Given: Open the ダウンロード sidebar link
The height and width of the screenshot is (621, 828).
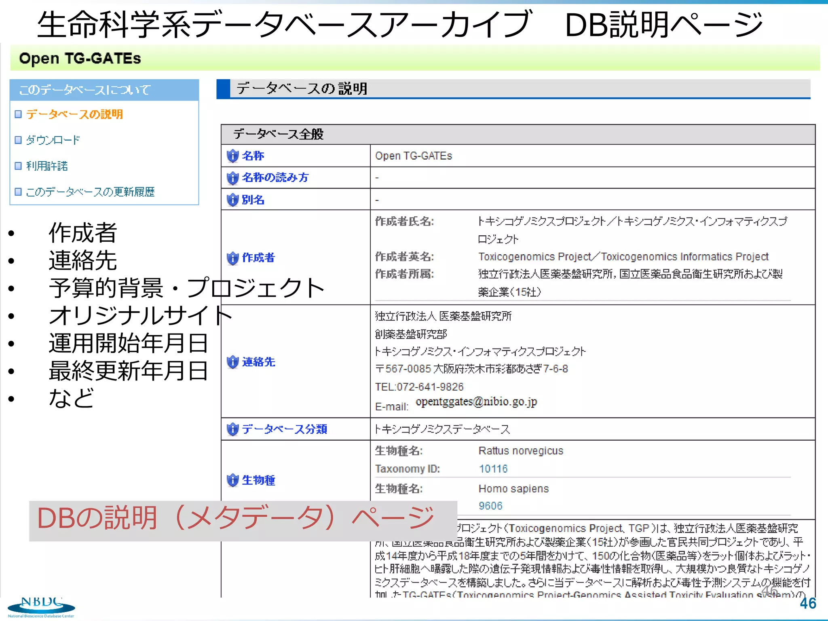Looking at the screenshot, I should click(53, 140).
